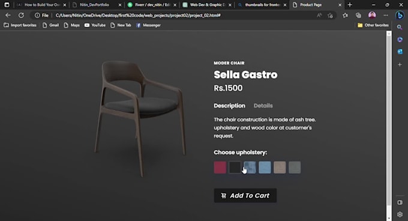Open the Outlook icon in sidebar

[x=400, y=51]
